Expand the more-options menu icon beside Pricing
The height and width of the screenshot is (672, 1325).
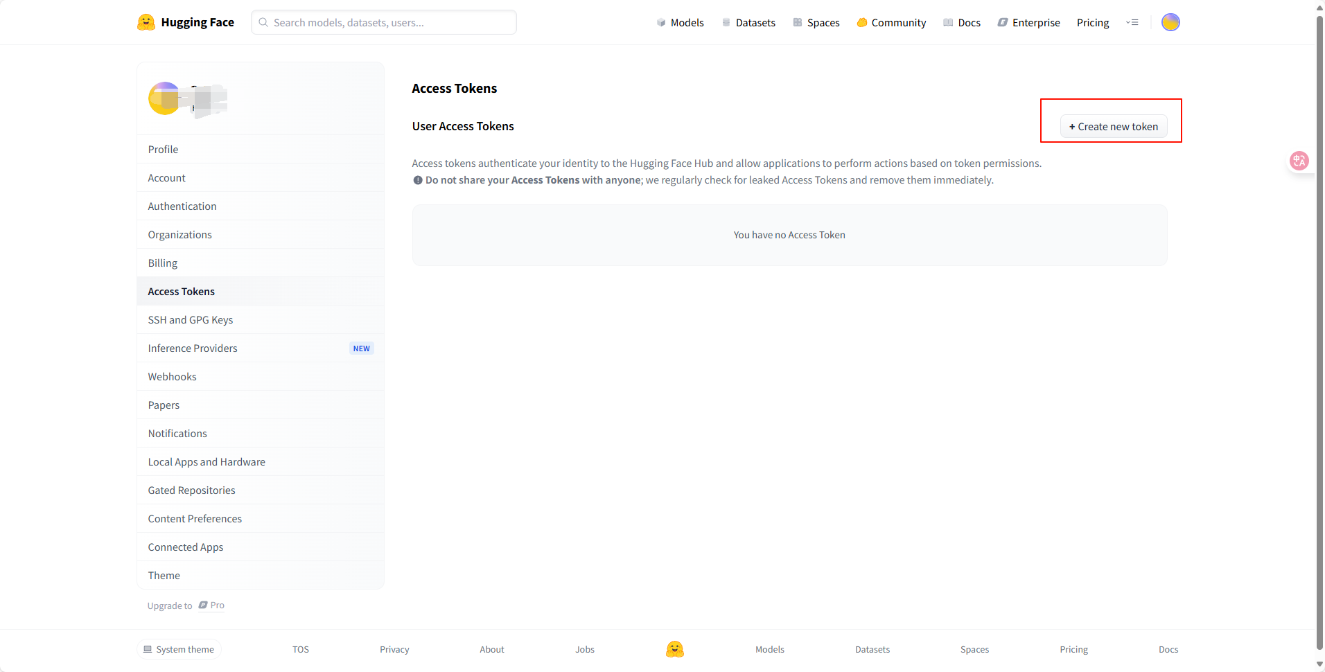[1132, 22]
